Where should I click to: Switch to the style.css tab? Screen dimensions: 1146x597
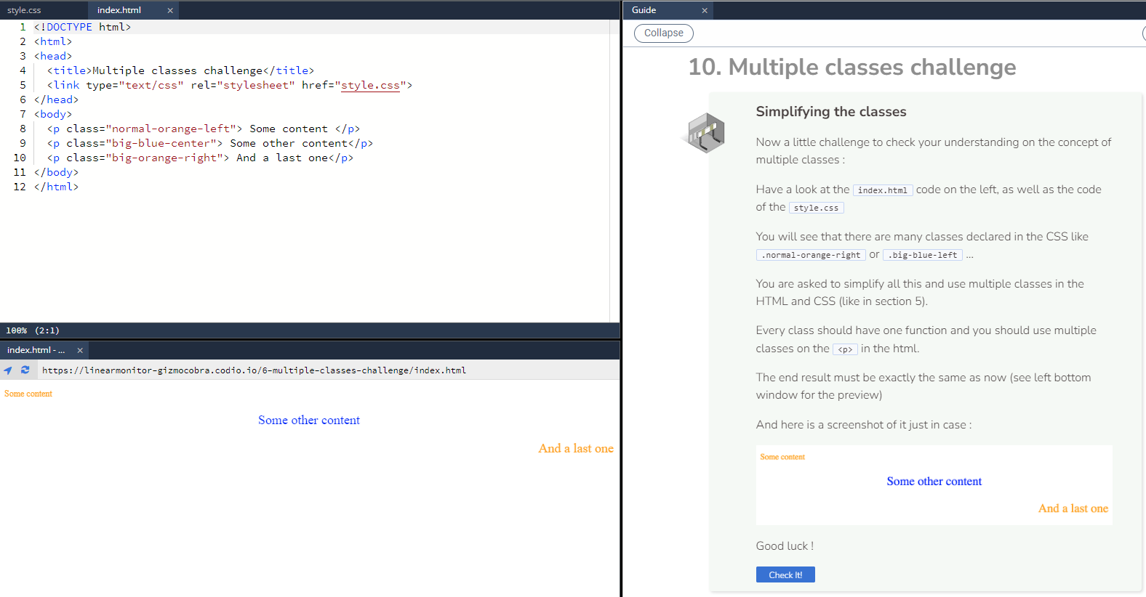24,10
